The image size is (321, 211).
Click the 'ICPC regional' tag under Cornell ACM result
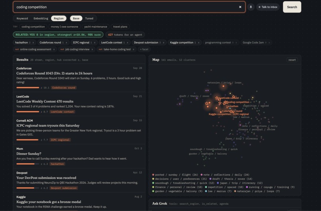coord(60,140)
